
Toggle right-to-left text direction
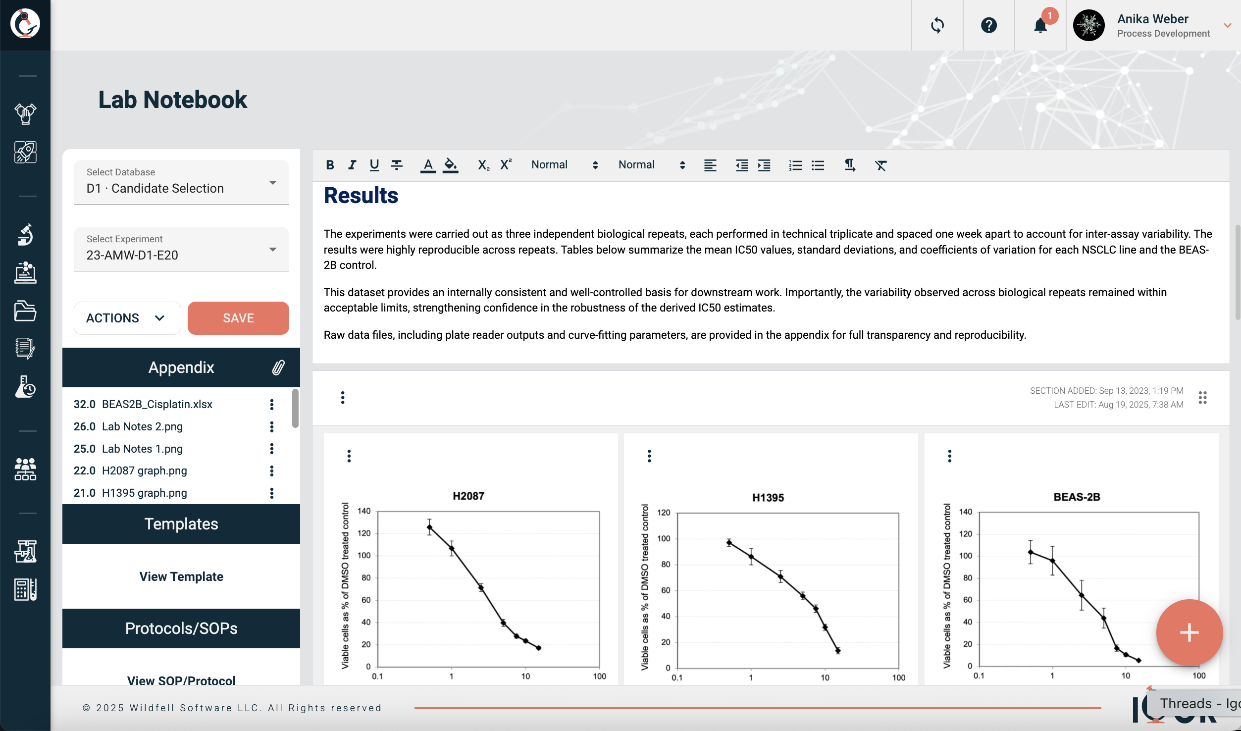(850, 165)
